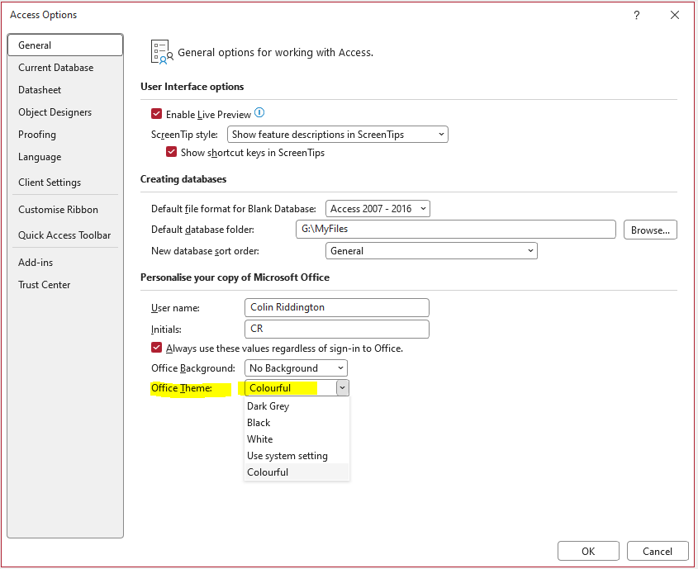This screenshot has width=698, height=569.
Task: Select White theme option
Action: point(297,439)
